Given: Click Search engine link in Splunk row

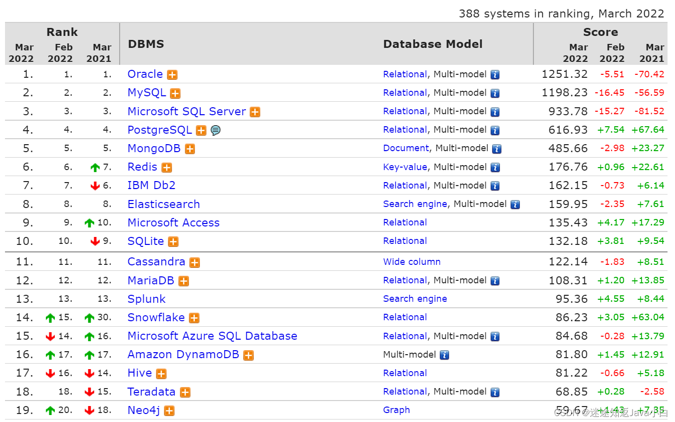Looking at the screenshot, I should point(415,299).
